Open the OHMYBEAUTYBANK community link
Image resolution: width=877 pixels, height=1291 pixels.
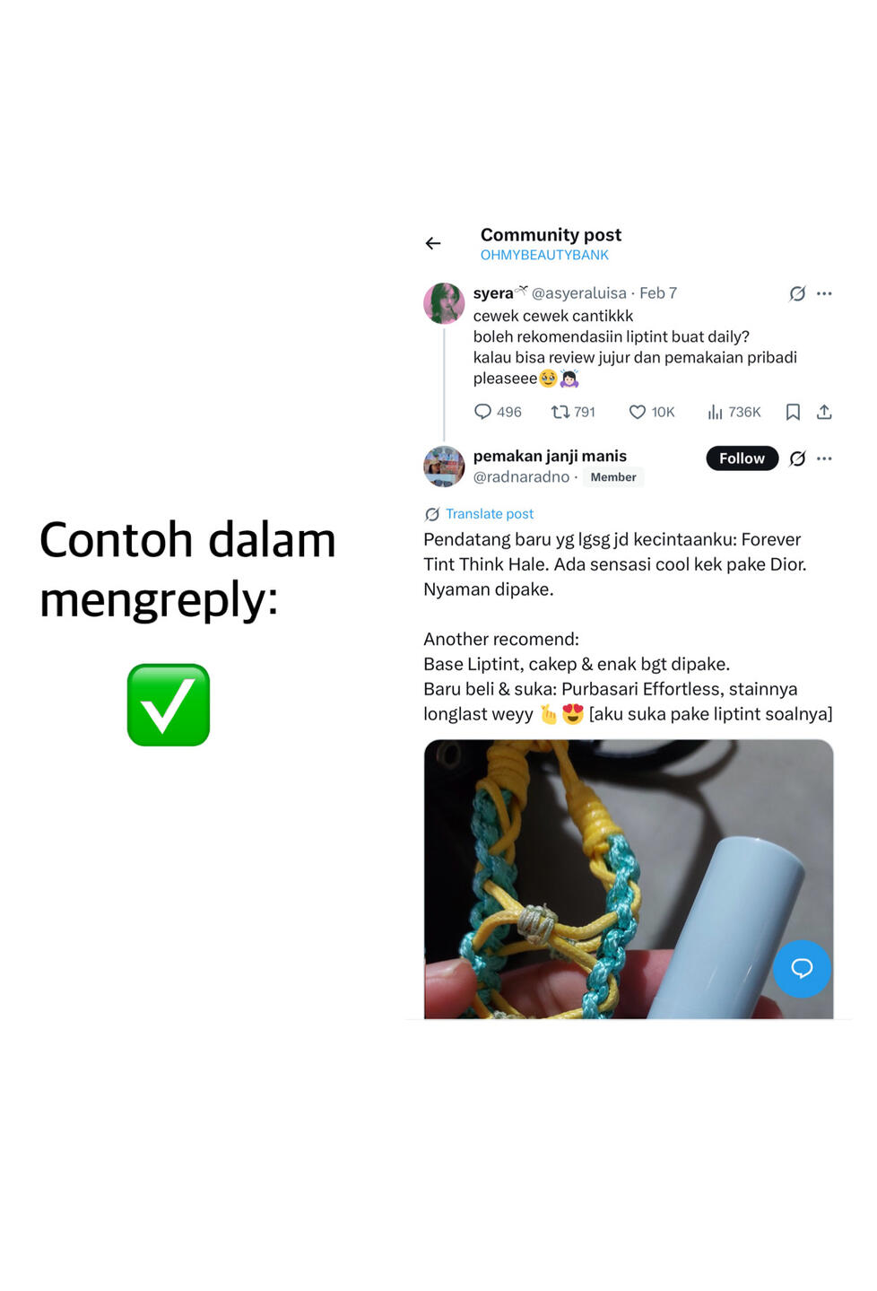pos(544,255)
